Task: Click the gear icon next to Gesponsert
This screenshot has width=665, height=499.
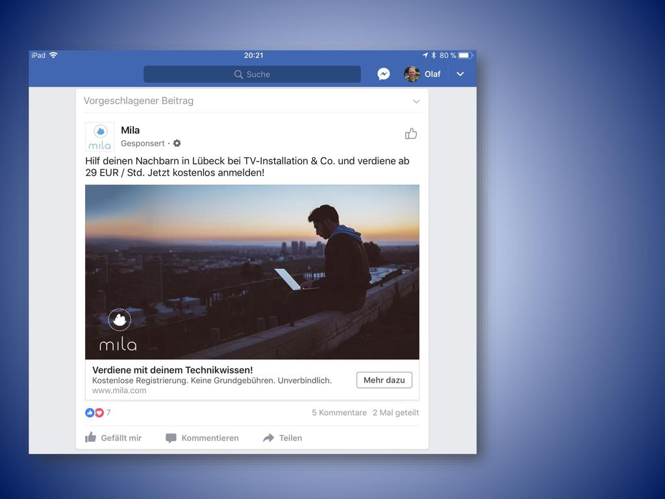Action: click(177, 144)
